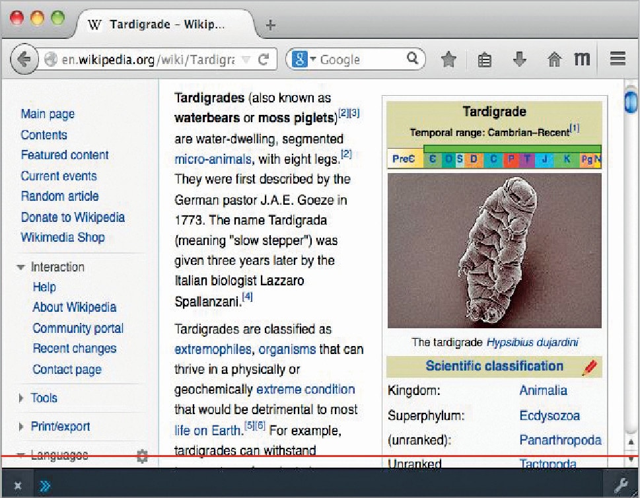
Task: Collapse the Interaction sidebar section
Action: [x=20, y=267]
